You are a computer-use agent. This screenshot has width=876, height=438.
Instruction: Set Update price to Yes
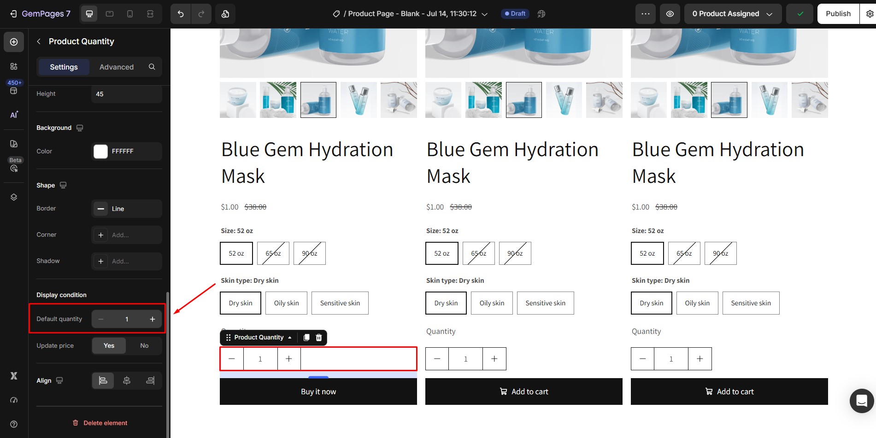click(109, 345)
